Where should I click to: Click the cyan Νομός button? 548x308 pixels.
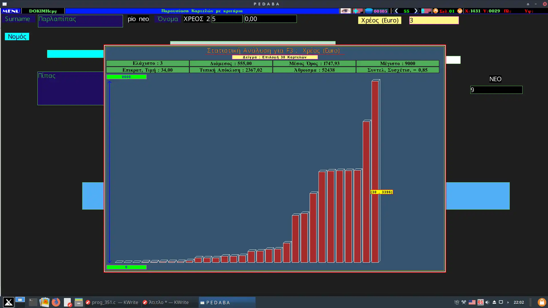click(x=17, y=37)
